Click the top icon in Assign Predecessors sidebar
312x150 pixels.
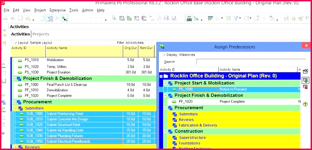(x=305, y=71)
